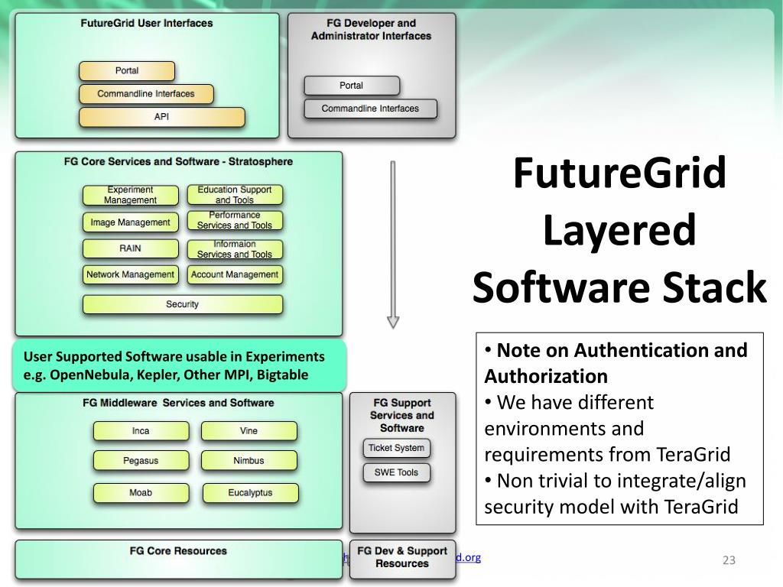Select the Image Management box
The height and width of the screenshot is (587, 783).
[130, 222]
